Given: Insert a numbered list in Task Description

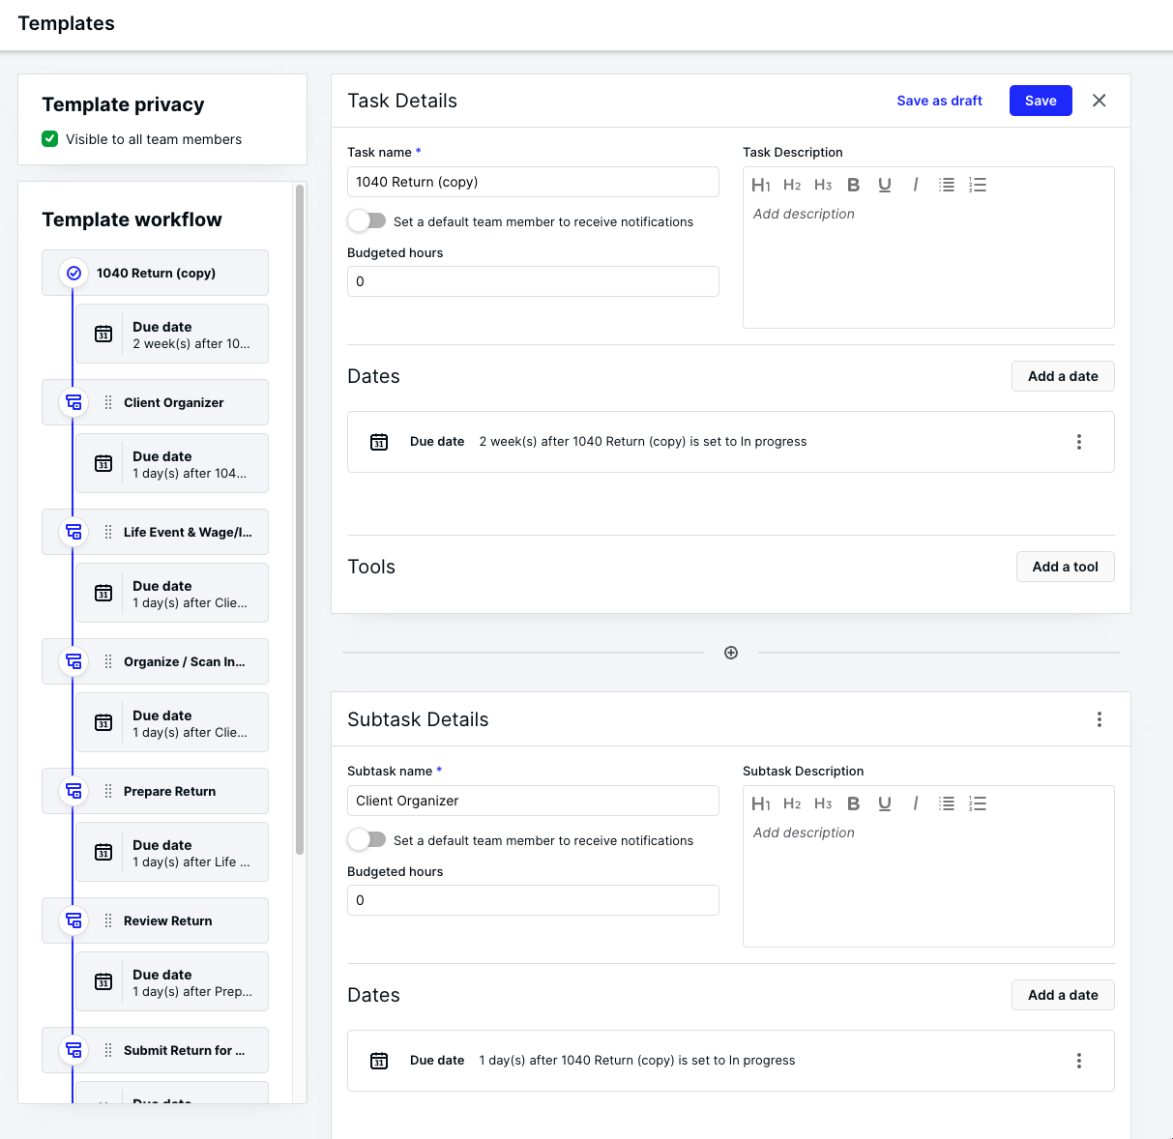Looking at the screenshot, I should [x=978, y=184].
